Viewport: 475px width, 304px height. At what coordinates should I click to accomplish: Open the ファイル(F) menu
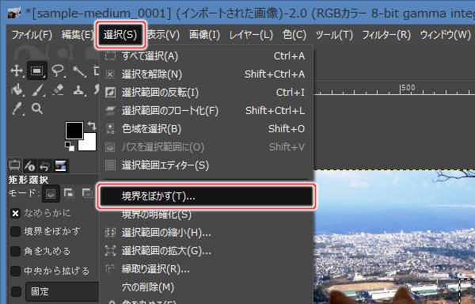pyautogui.click(x=32, y=35)
